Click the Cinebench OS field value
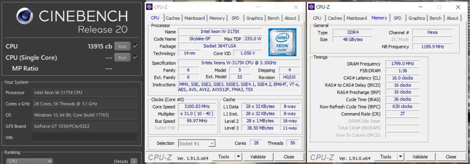The width and height of the screenshot is (470, 164). click(85, 115)
